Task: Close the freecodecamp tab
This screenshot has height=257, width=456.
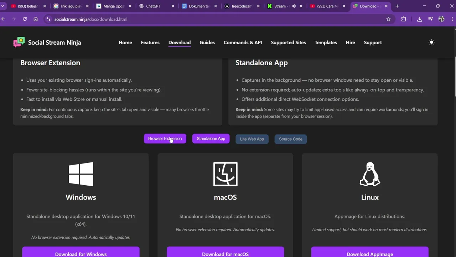Action: [x=258, y=6]
